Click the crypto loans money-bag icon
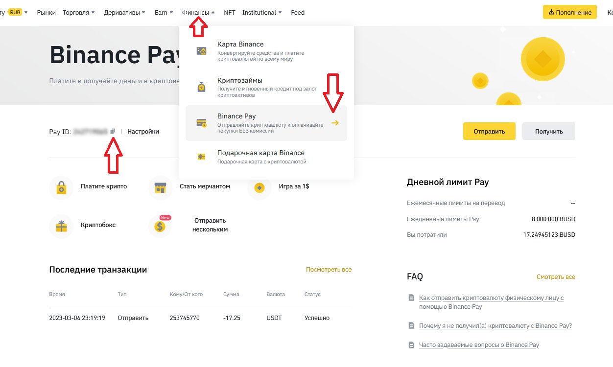 coord(201,87)
